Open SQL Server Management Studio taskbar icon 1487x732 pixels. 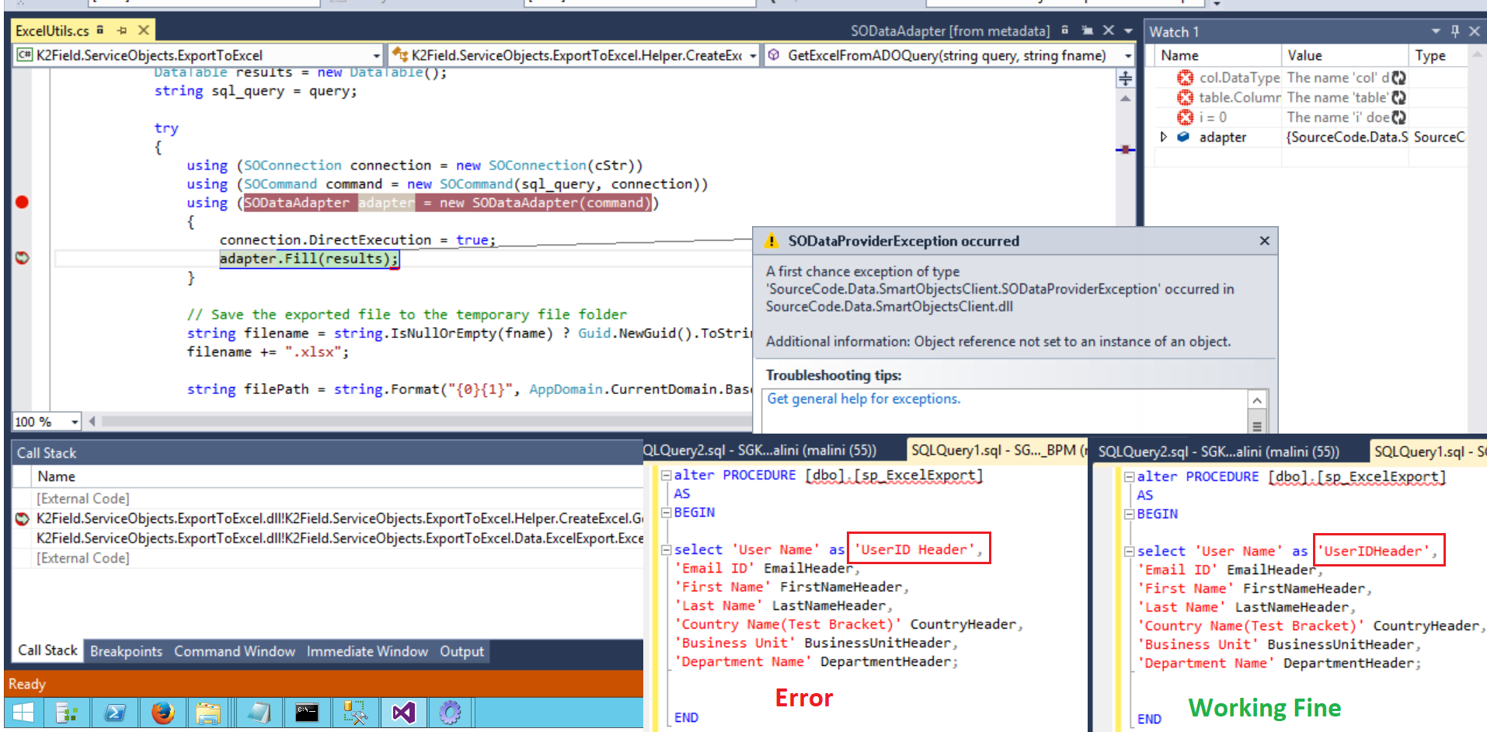356,712
